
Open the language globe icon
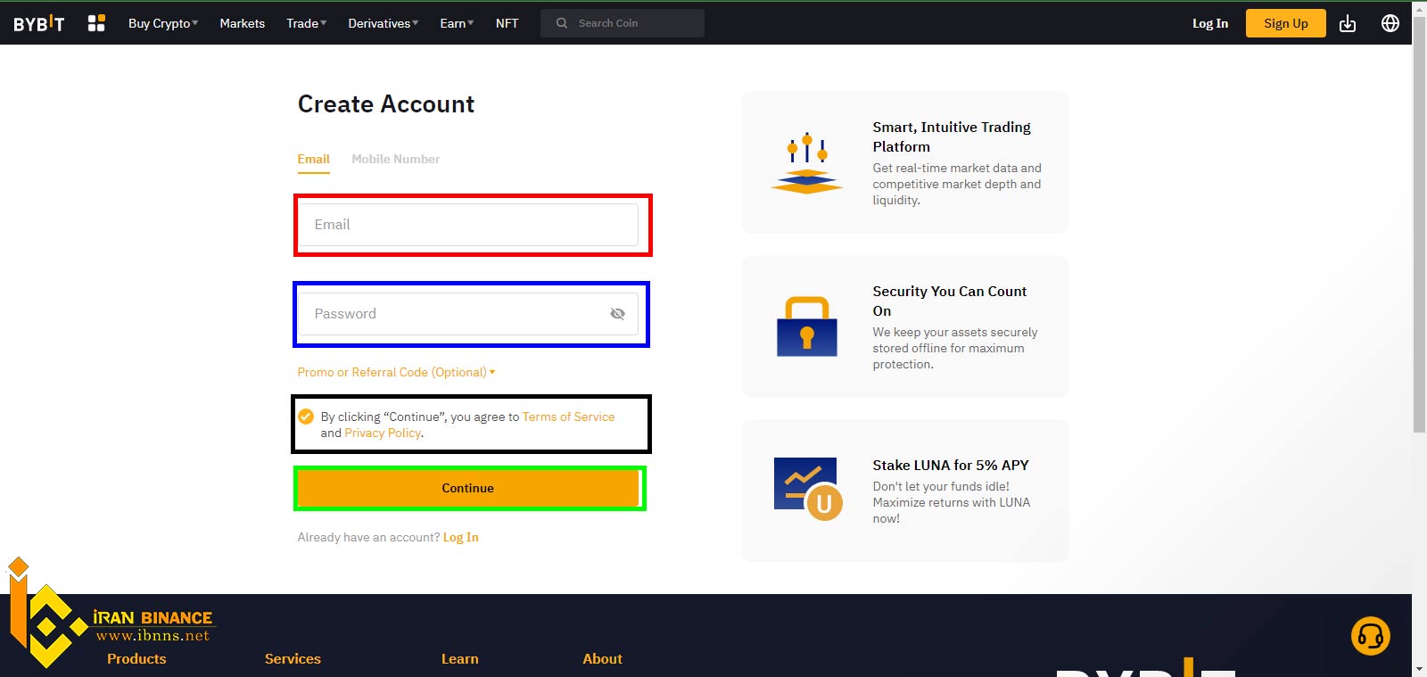pyautogui.click(x=1390, y=23)
